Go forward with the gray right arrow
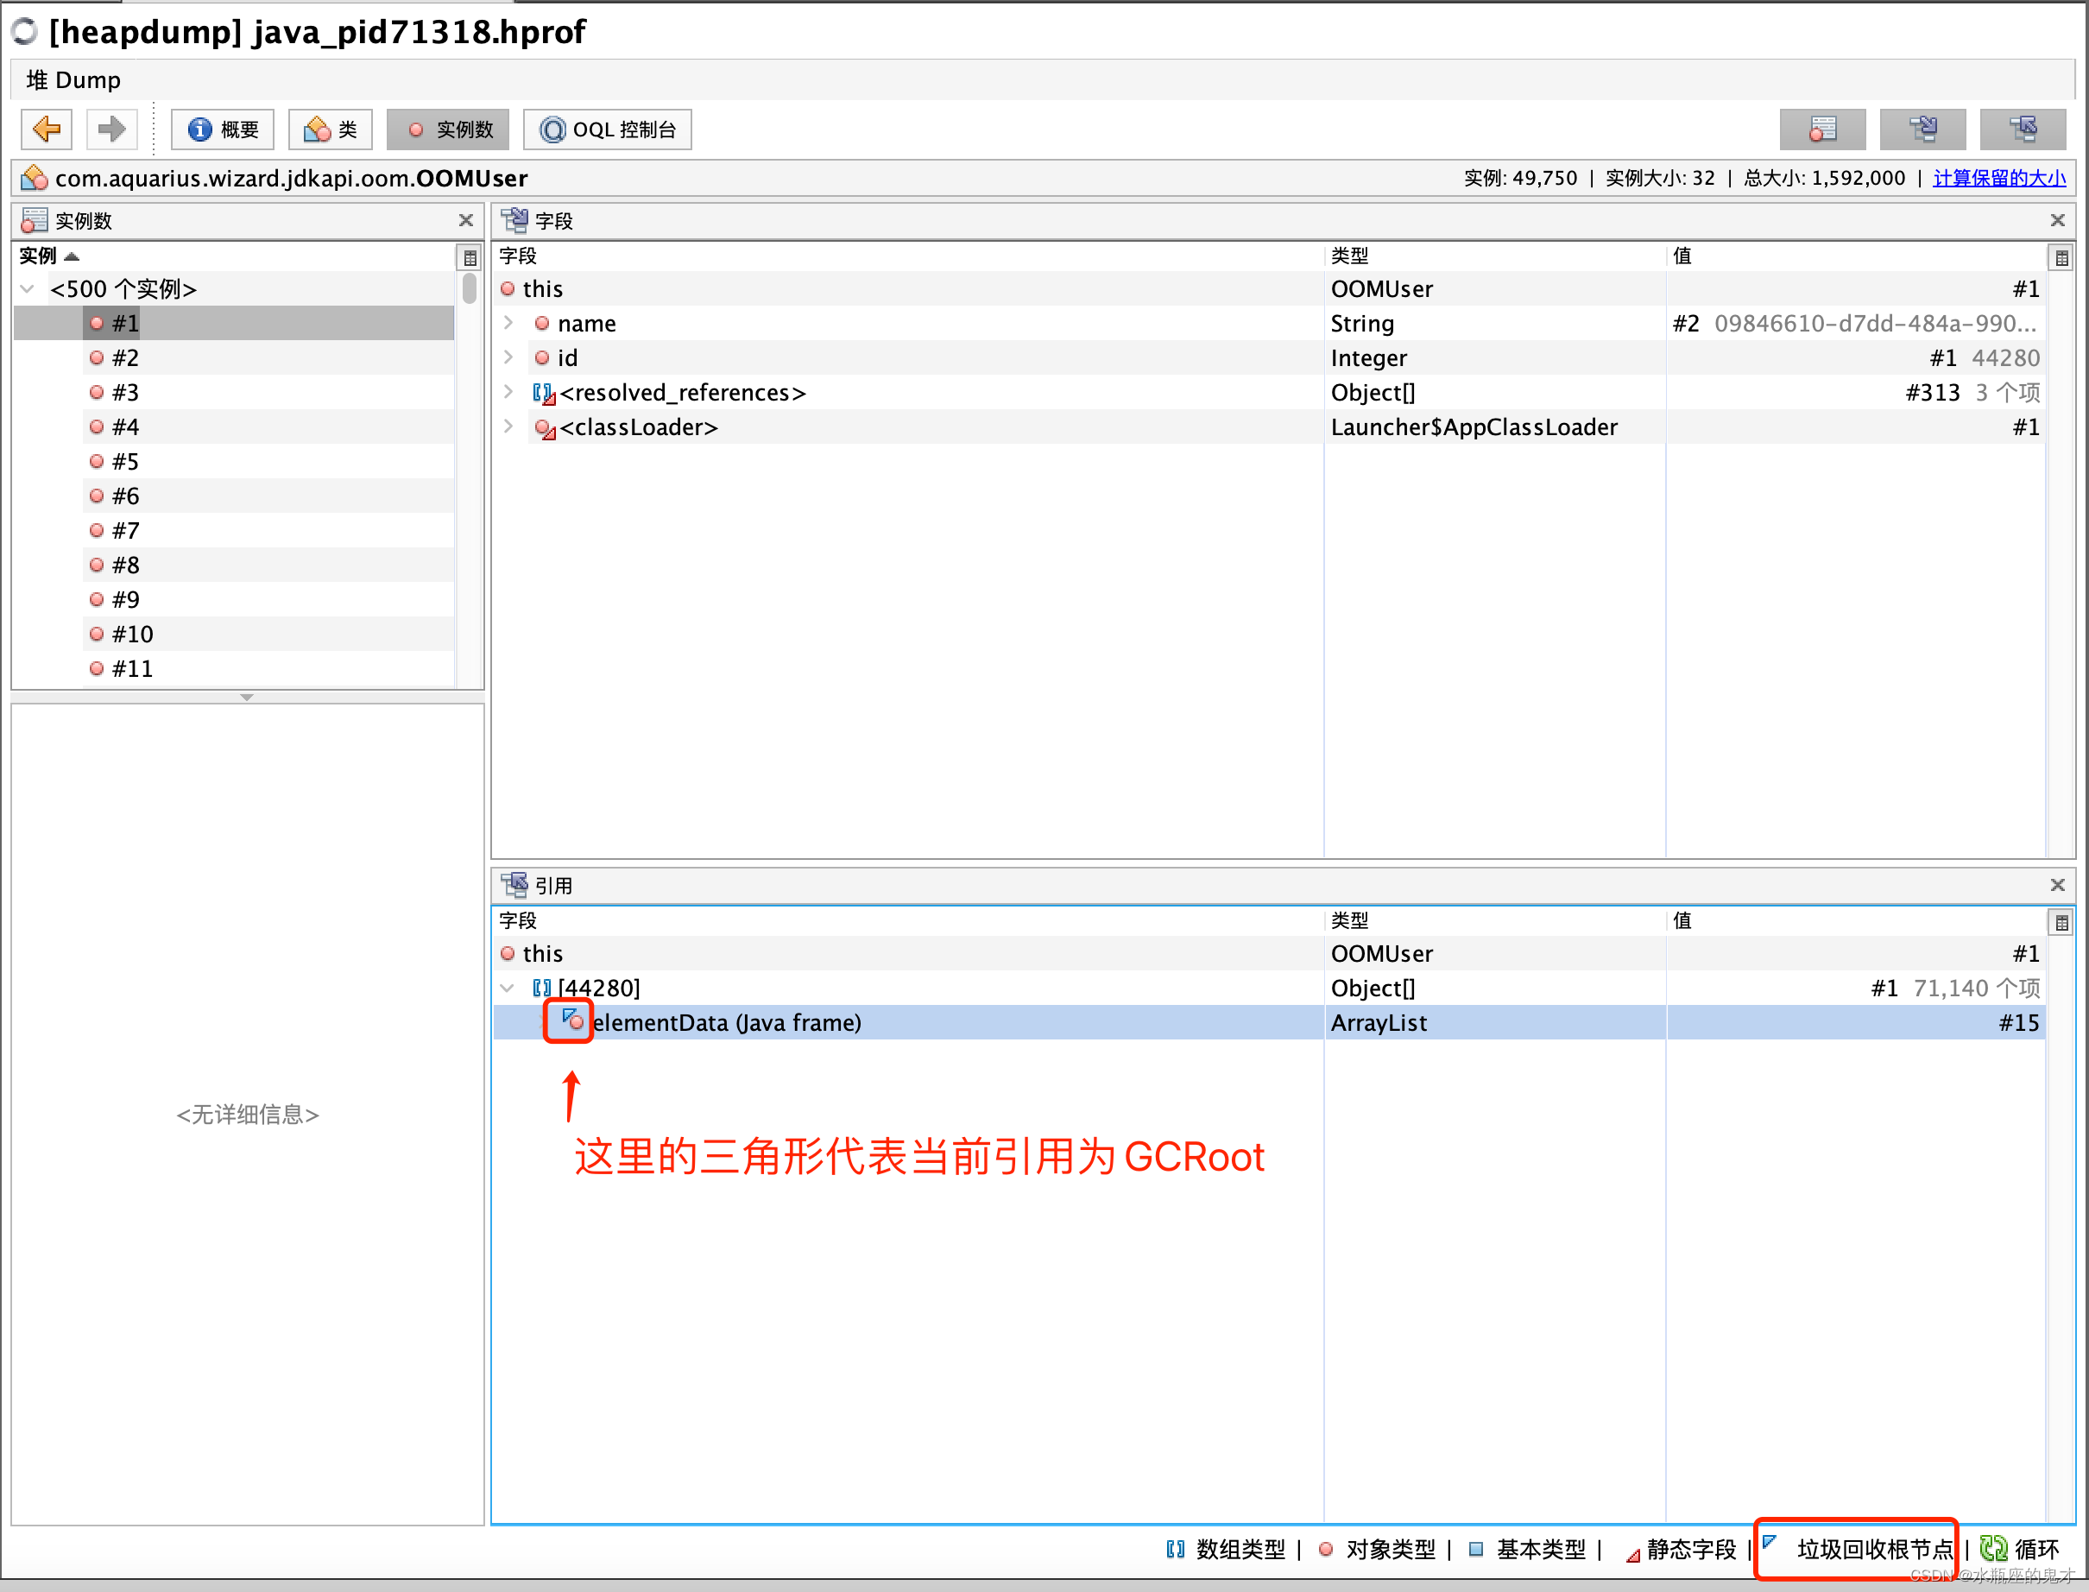 point(112,129)
